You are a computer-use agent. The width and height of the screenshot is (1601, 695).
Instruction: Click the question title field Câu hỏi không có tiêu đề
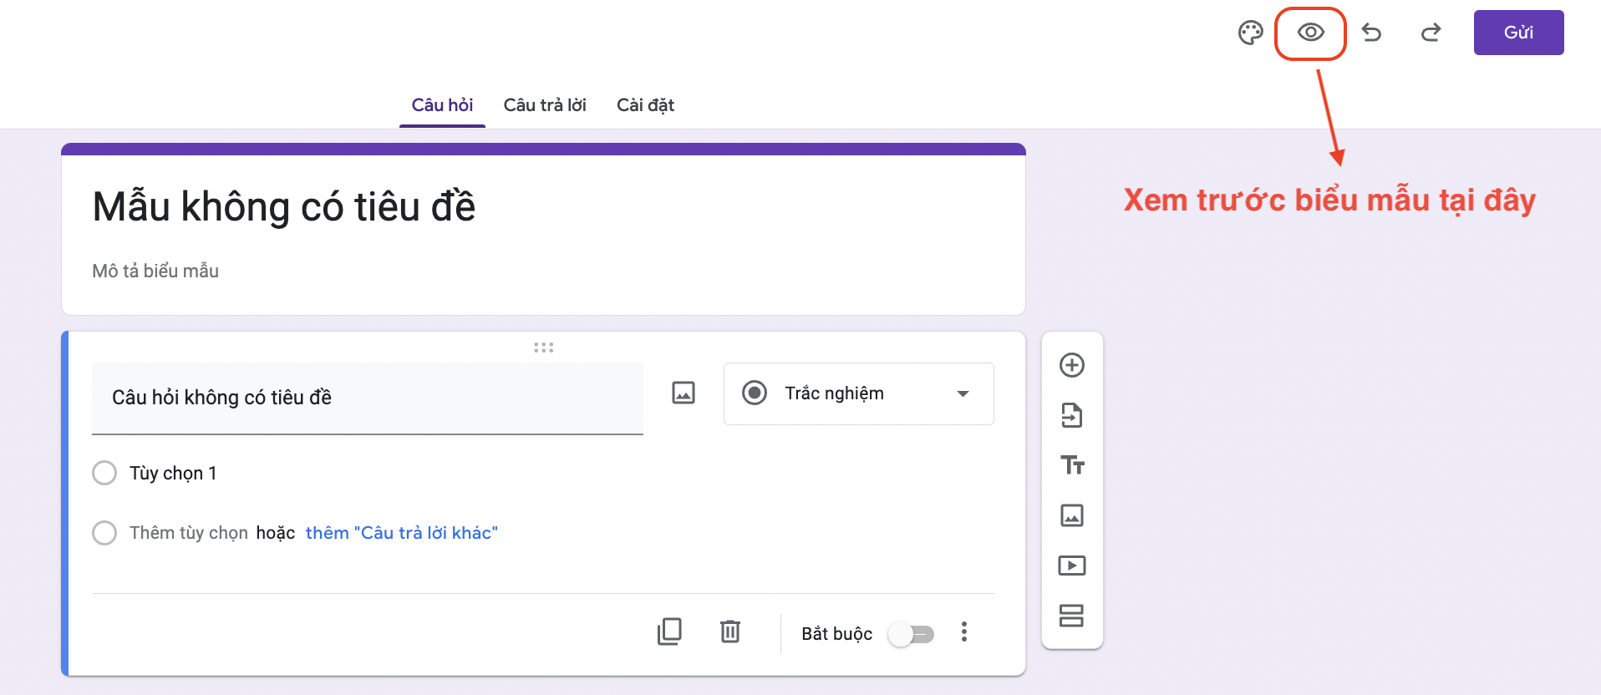coord(368,398)
